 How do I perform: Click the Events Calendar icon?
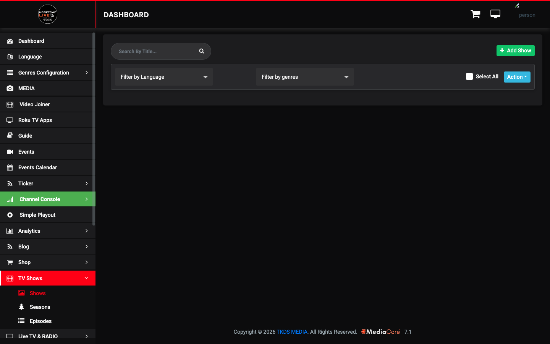(10, 167)
